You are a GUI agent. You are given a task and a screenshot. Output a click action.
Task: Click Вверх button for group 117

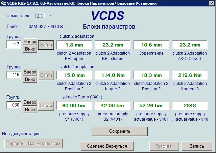[30, 41]
